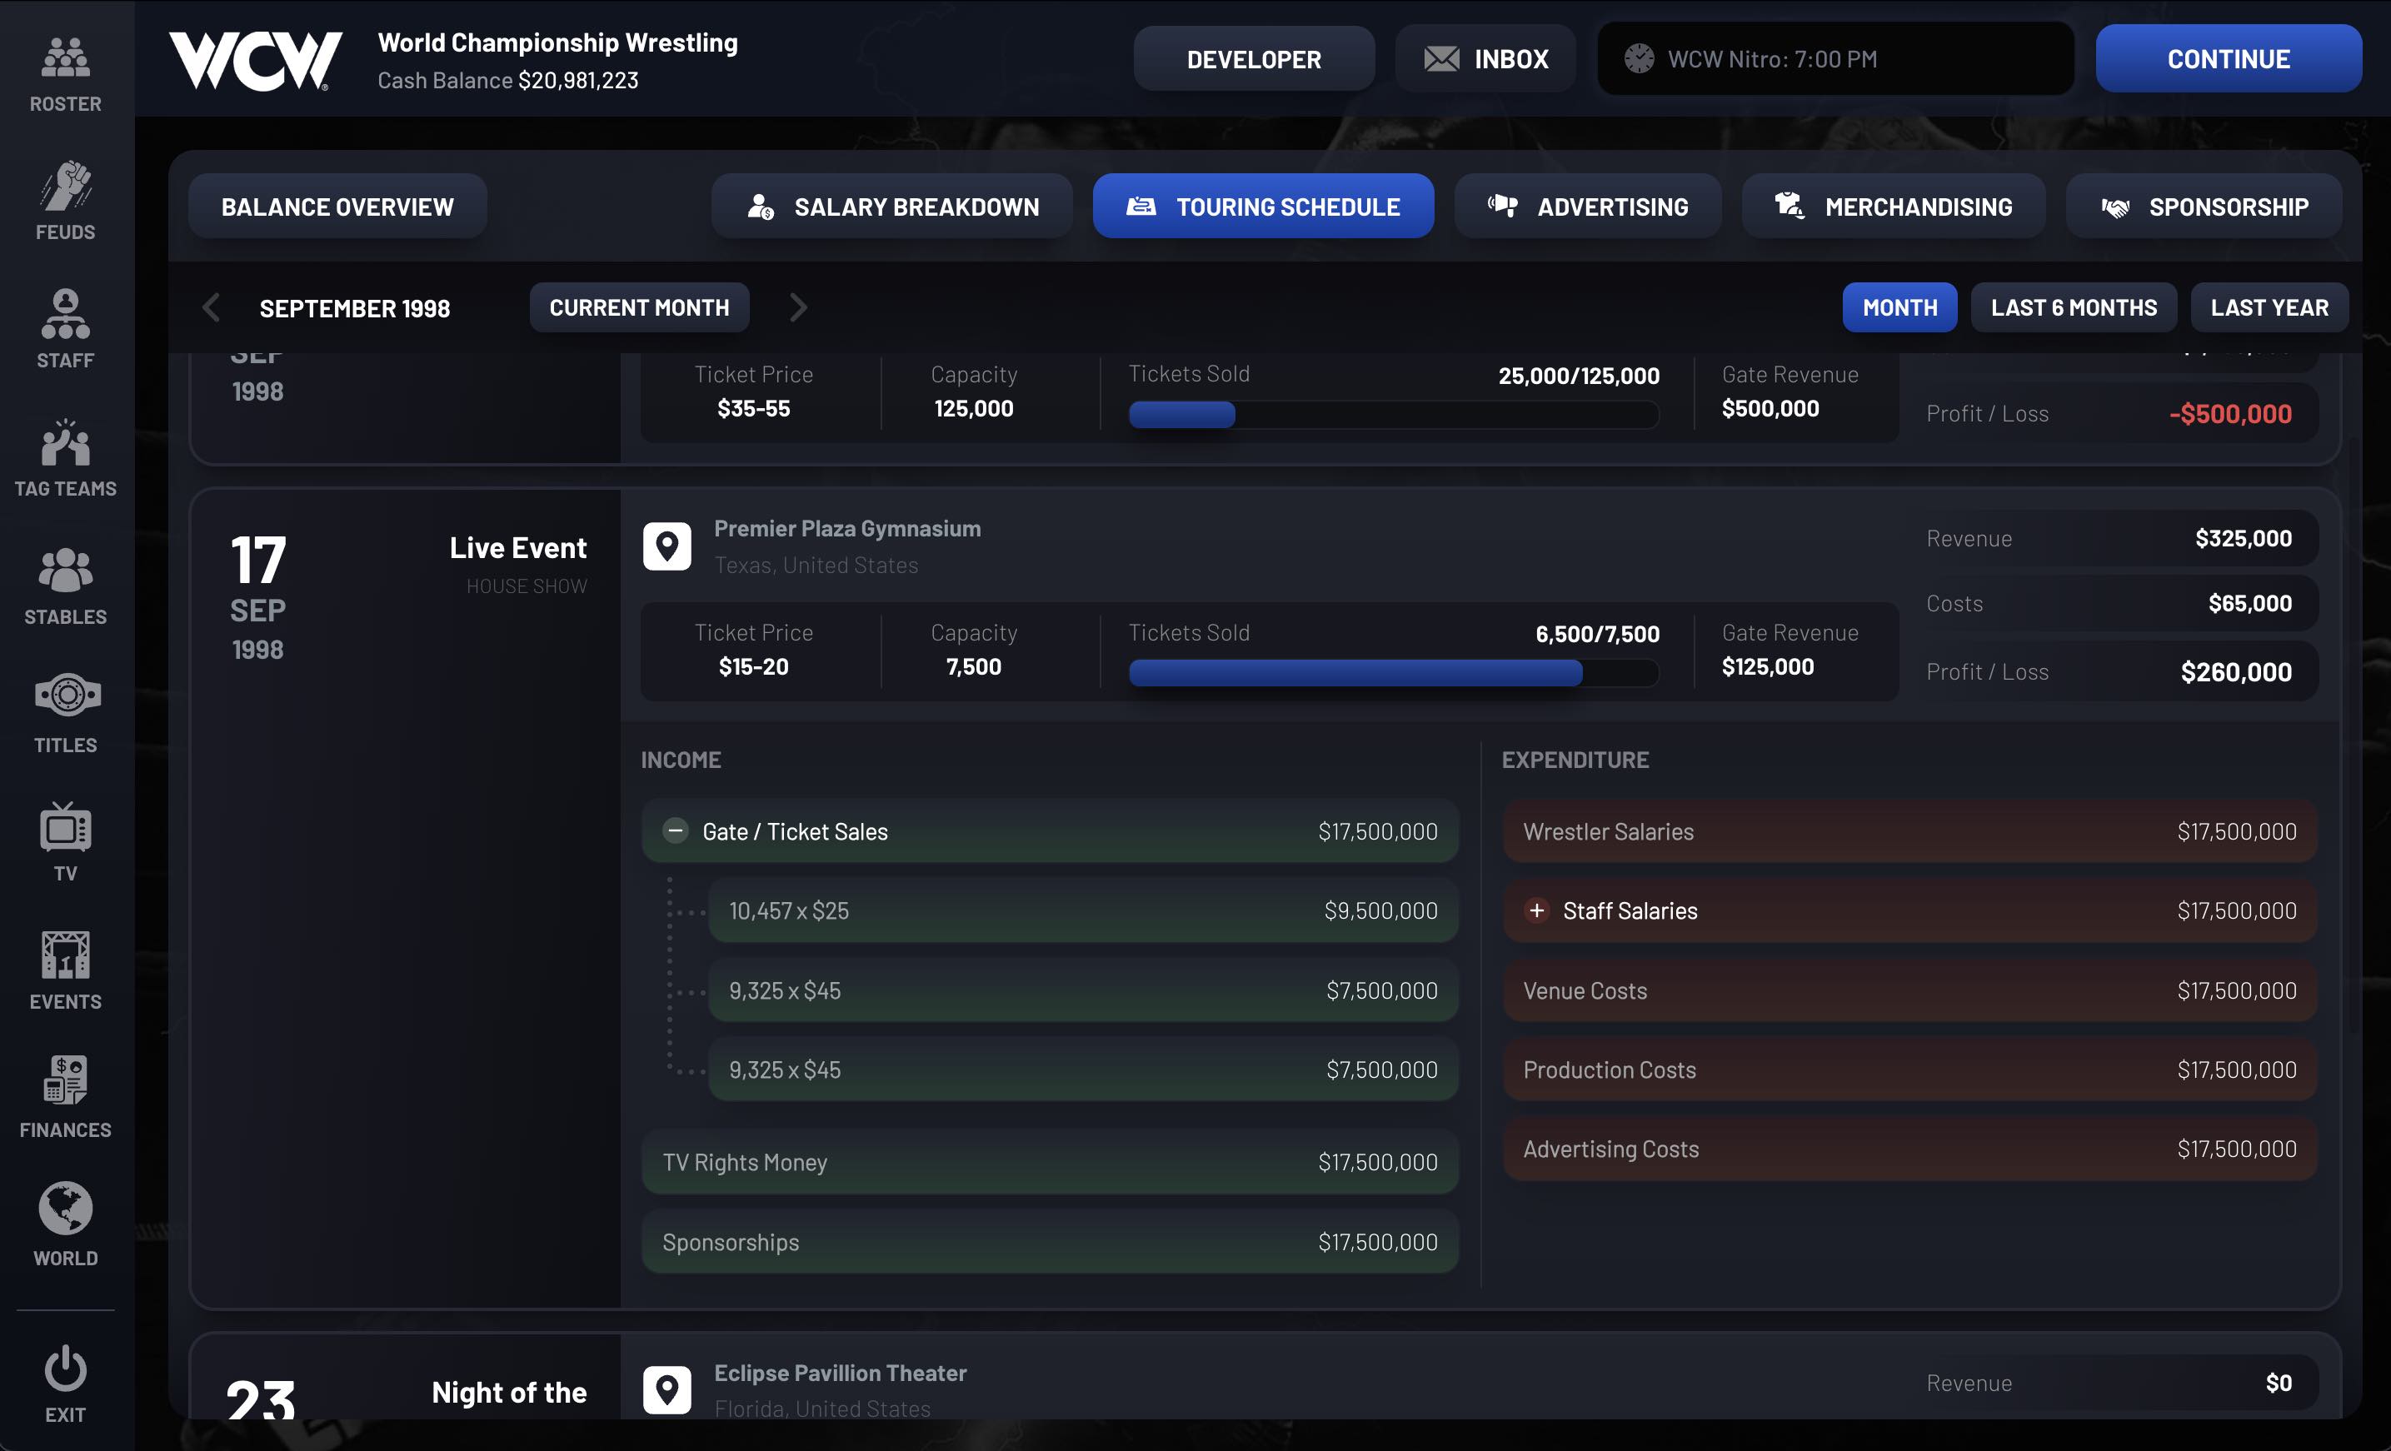2391x1451 pixels.
Task: Click the $65,000 Costs value
Action: click(x=2249, y=603)
